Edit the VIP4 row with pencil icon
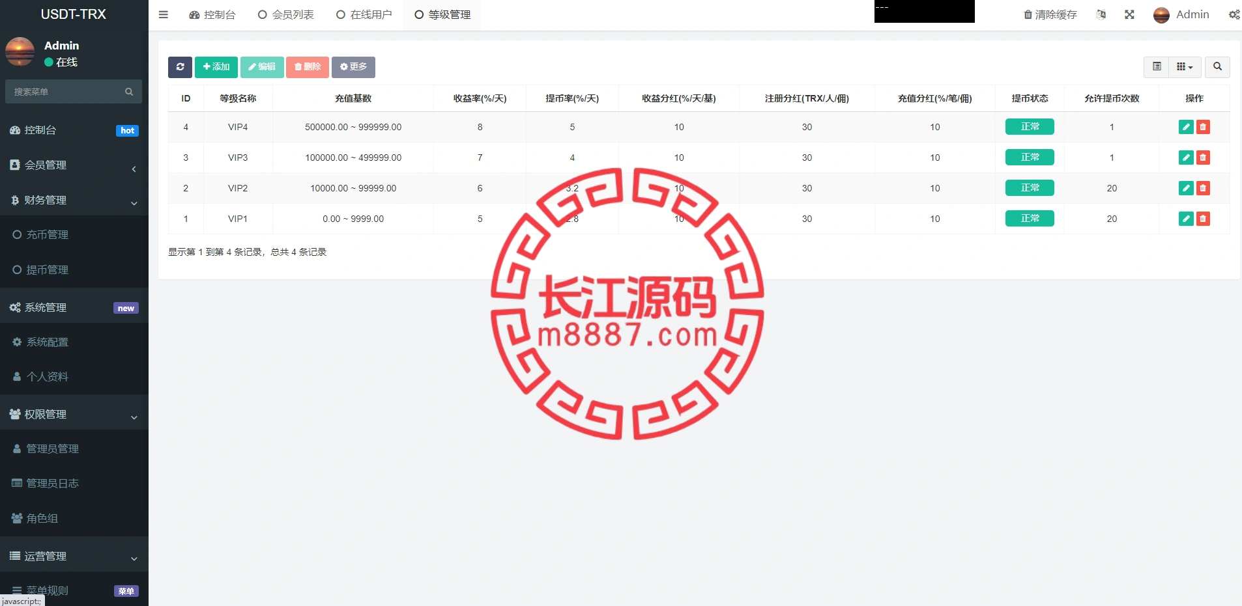Screen dimensions: 1242x606 point(1186,127)
